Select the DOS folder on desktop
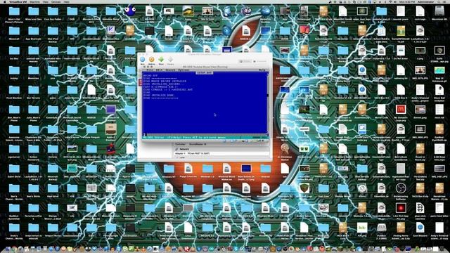450x253 pixels. click(72, 11)
